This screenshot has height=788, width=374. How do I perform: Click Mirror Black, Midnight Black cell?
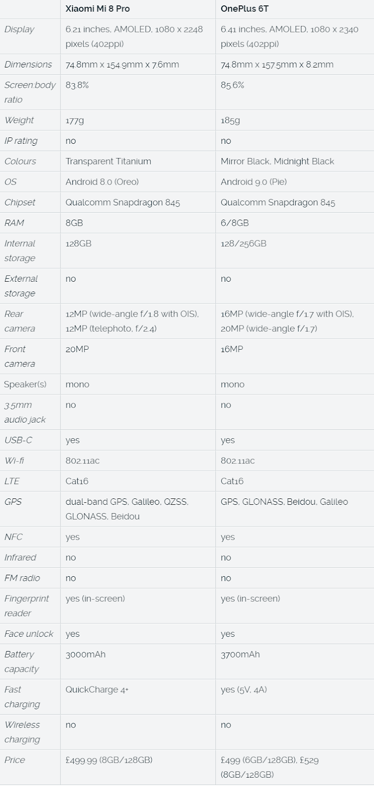pos(277,162)
